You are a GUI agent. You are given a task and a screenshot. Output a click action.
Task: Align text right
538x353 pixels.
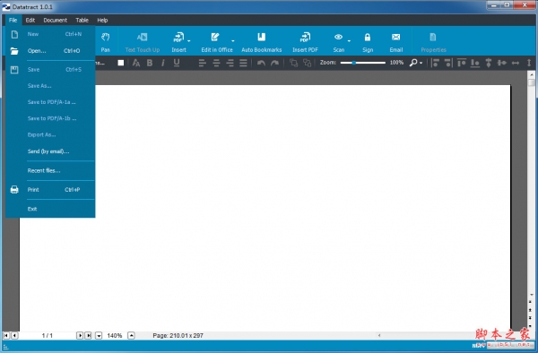[230, 63]
